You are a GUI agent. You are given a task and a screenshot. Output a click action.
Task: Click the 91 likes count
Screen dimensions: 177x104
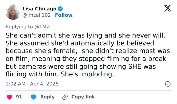click(19, 97)
